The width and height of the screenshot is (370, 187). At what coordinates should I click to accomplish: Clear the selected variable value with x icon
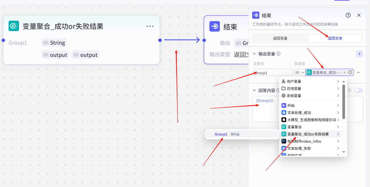coord(345,72)
